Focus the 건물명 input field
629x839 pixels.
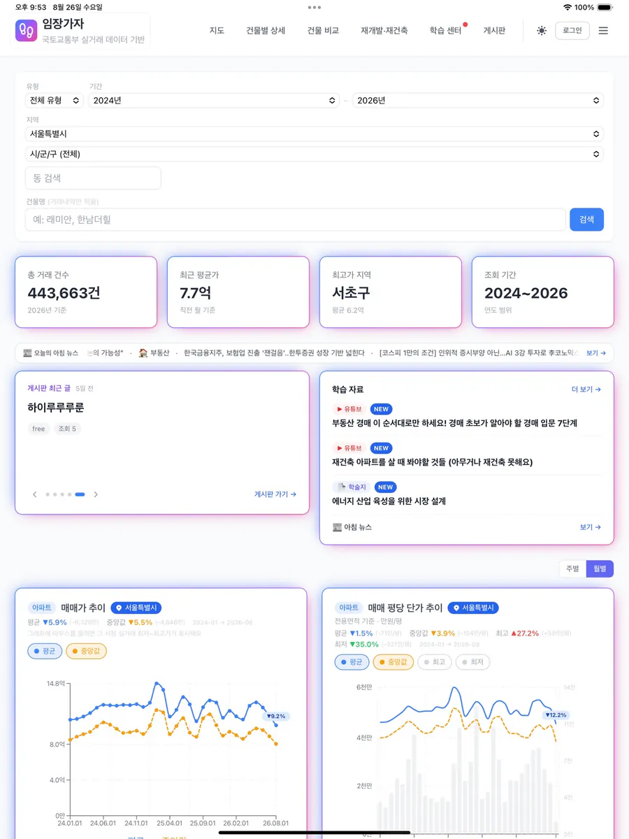tap(295, 220)
